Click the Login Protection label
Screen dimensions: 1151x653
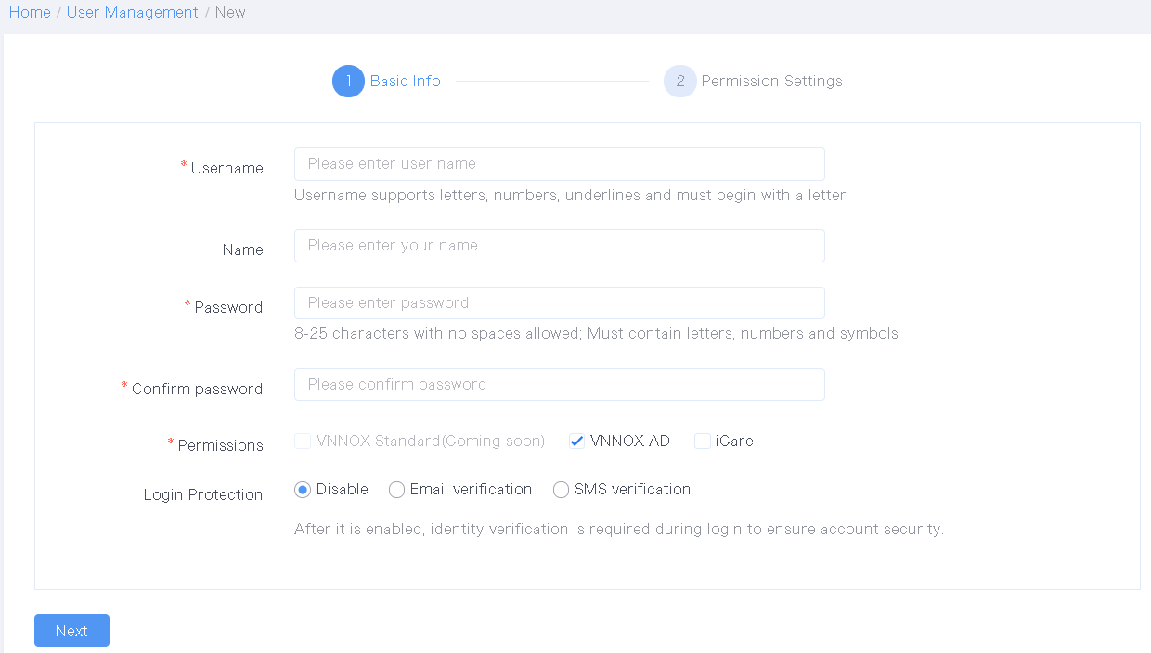tap(203, 495)
